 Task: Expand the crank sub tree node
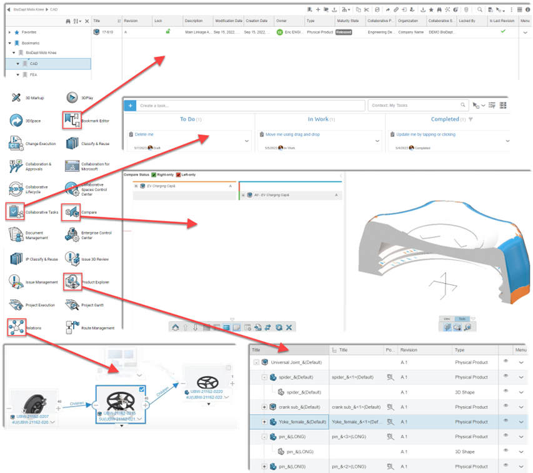tap(265, 407)
